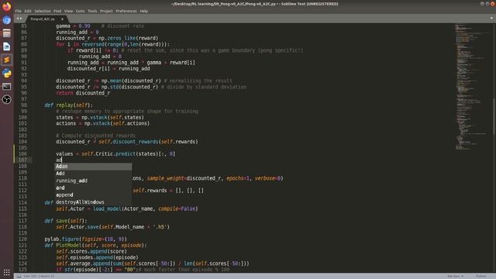The height and width of the screenshot is (279, 496).
Task: Click the tab navigation arrows beside the file tab
Action: pos(19,19)
